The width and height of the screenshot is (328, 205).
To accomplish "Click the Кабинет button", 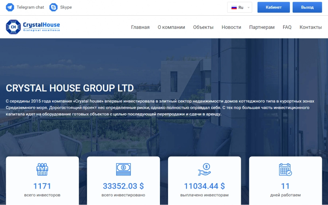I will coord(273,7).
